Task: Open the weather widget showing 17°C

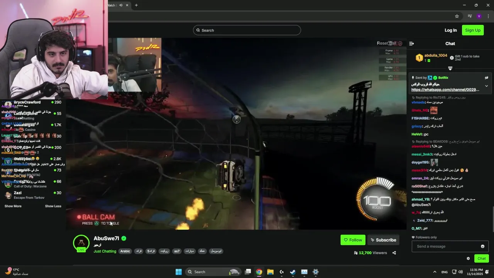Action: 17,272
